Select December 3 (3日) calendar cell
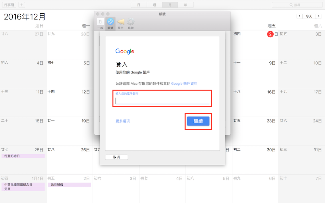The image size is (325, 203). click(302, 44)
